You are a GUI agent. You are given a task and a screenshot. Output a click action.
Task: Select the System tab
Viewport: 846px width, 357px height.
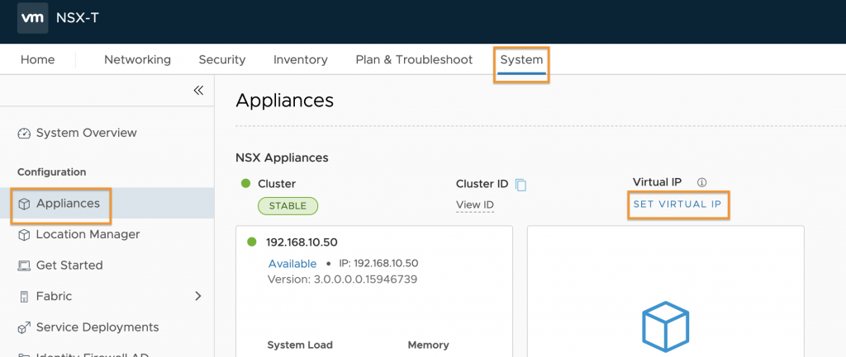coord(521,59)
